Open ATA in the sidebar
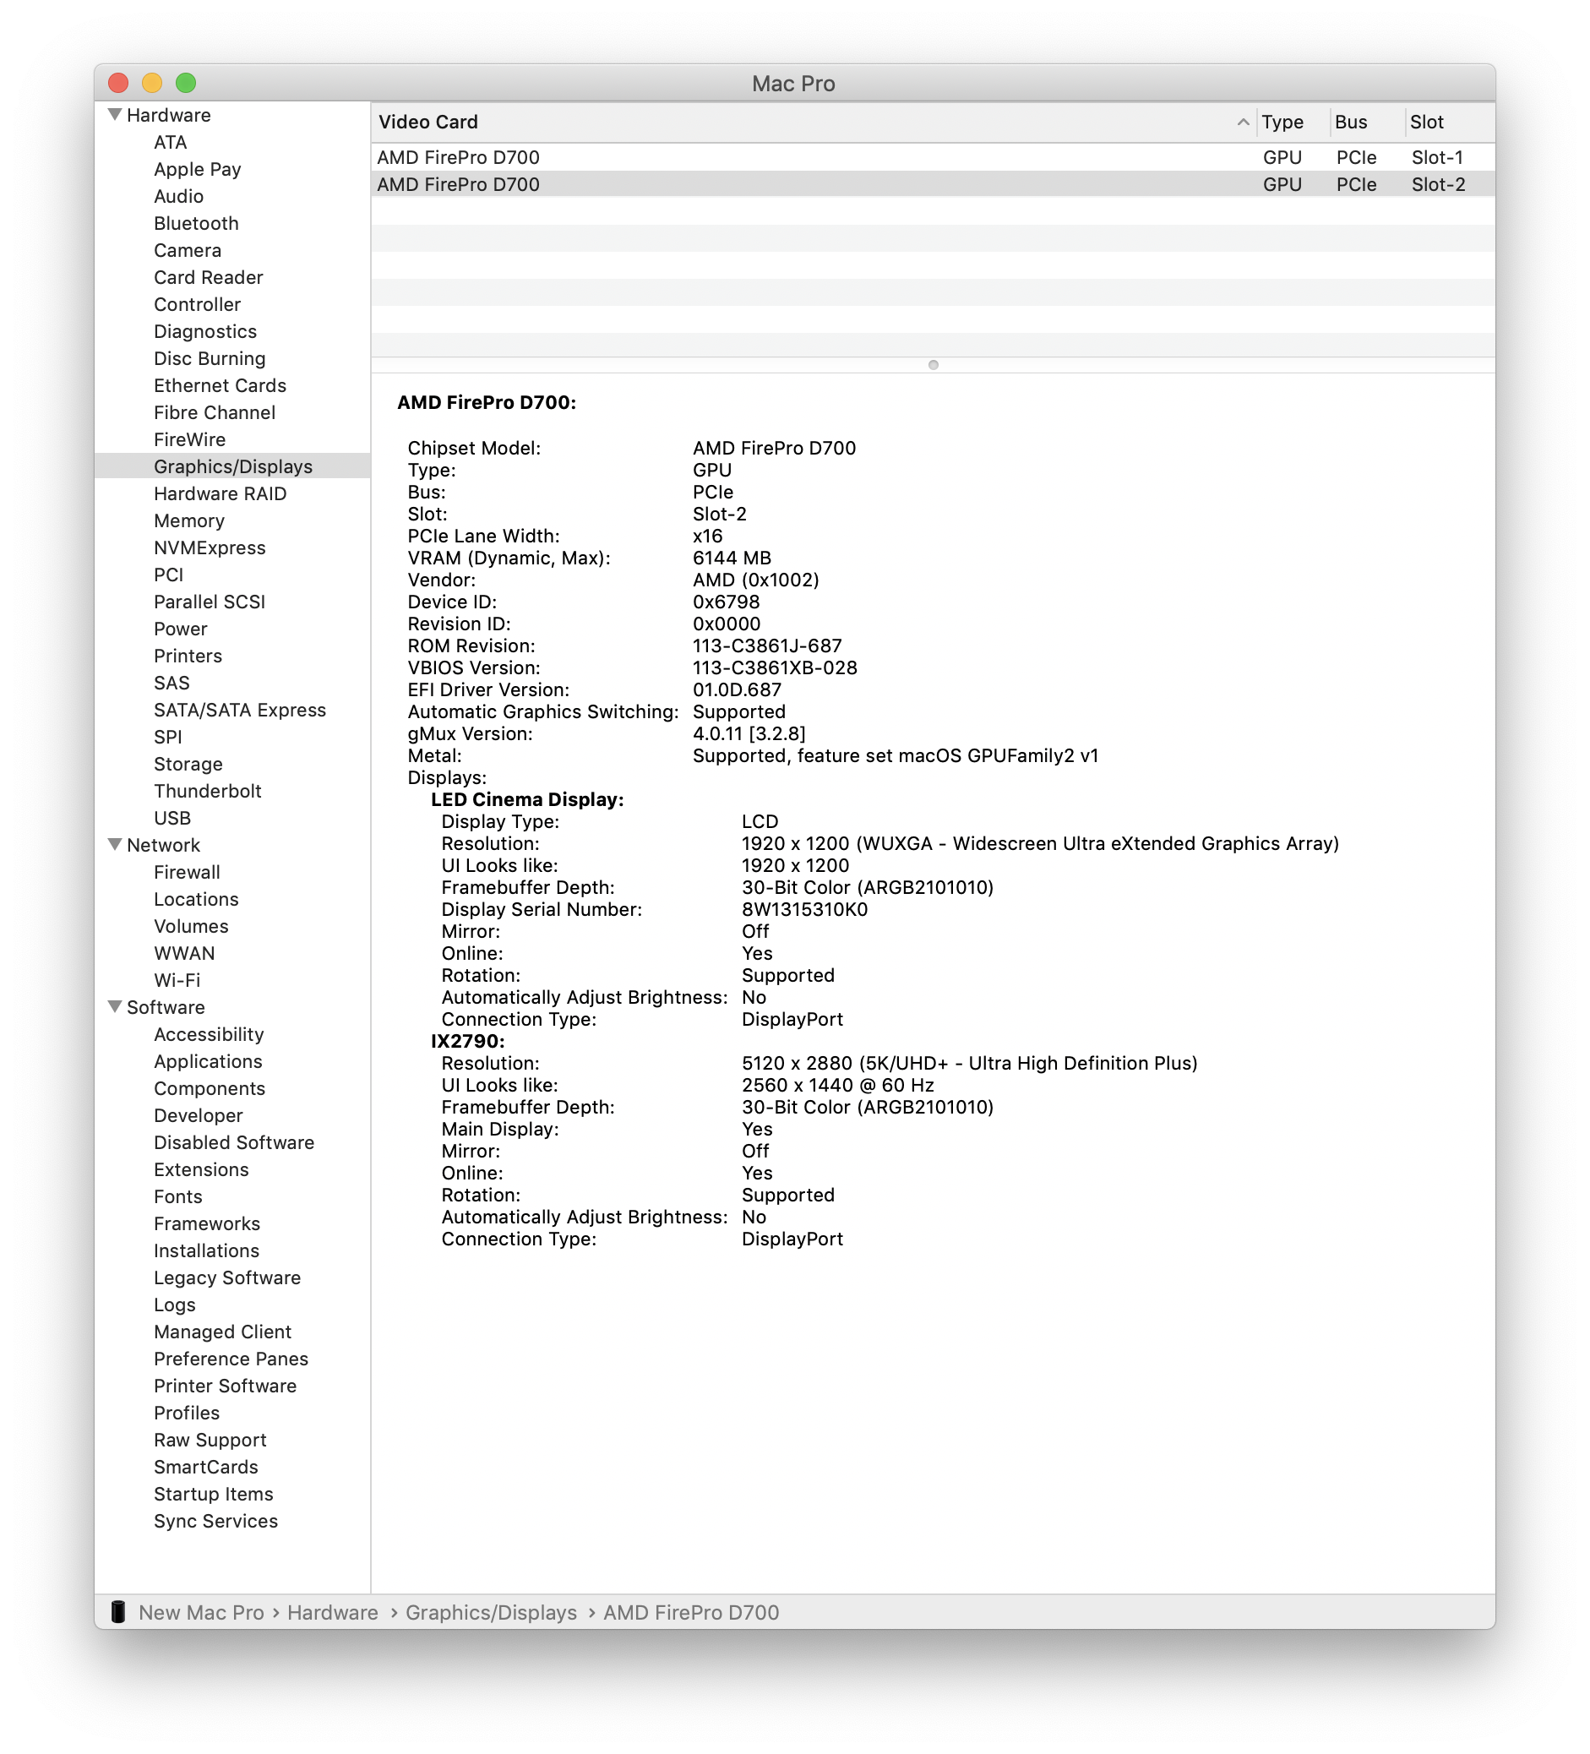The image size is (1590, 1754). tap(171, 142)
